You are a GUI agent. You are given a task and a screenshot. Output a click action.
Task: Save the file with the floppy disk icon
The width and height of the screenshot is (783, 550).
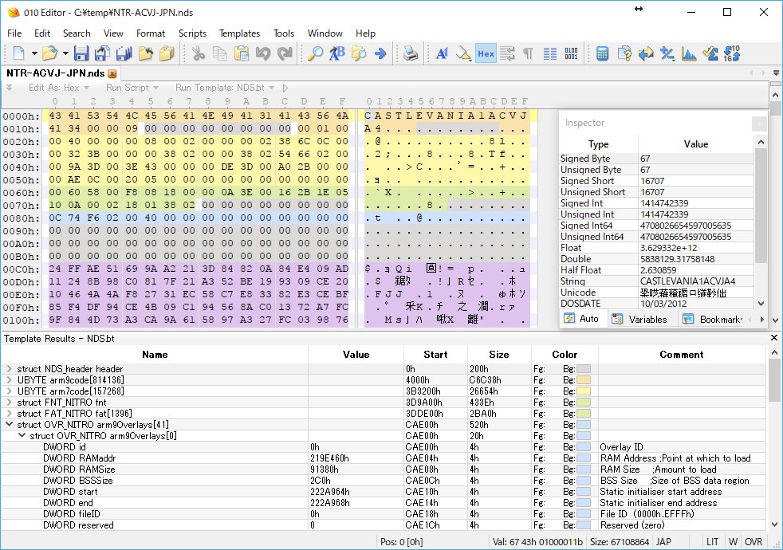(81, 53)
